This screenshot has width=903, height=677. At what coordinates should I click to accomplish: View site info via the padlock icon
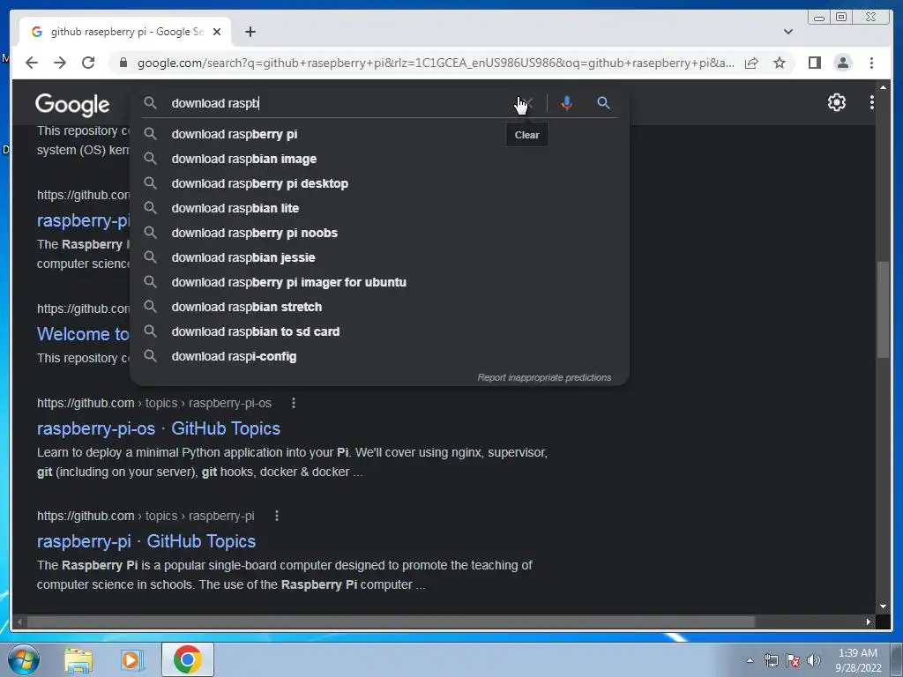tap(123, 63)
